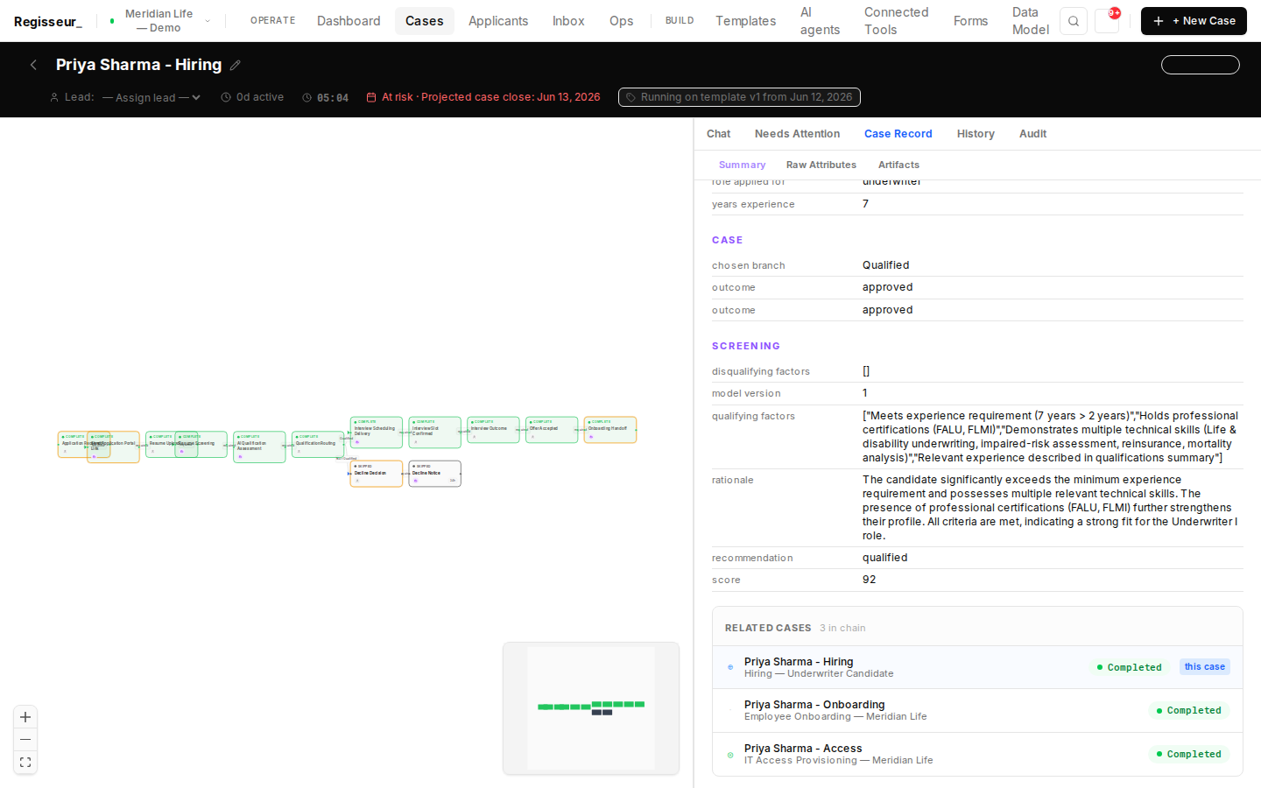Click Priya Sharma - Access row status icon
This screenshot has width=1261, height=788.
[x=730, y=755]
